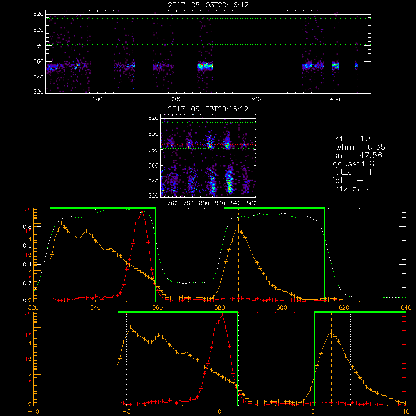This screenshot has height=416, width=416.
Task: Click x-axis label 840 on middle image
Action: coord(235,203)
